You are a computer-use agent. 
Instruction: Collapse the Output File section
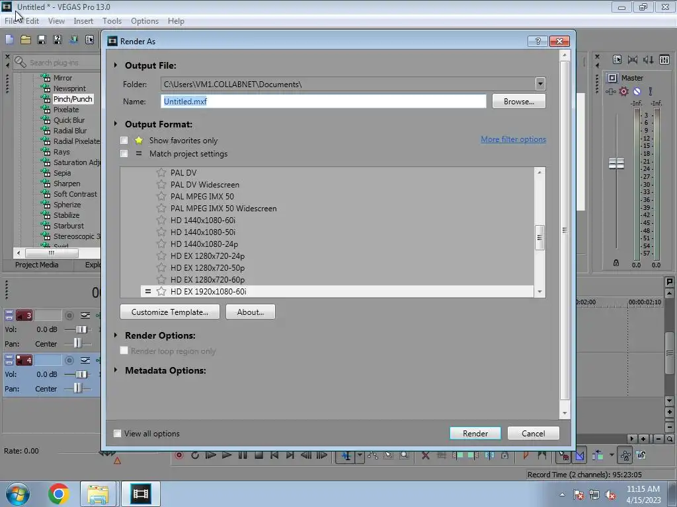(116, 65)
